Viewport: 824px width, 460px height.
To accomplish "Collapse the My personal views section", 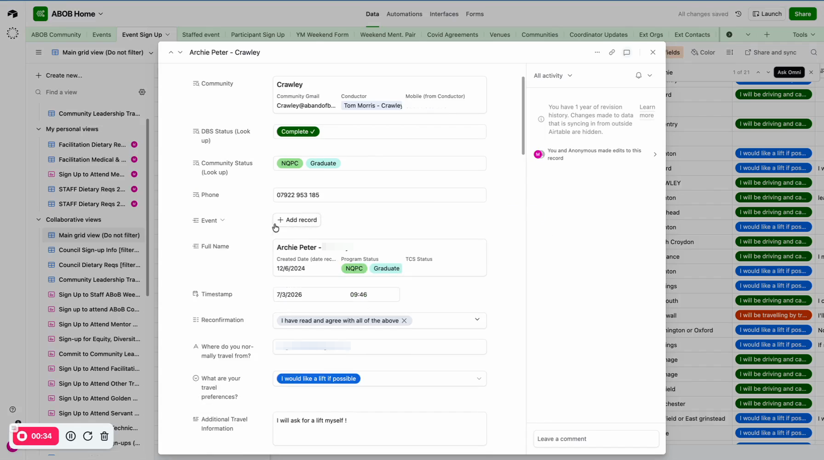I will 39,129.
